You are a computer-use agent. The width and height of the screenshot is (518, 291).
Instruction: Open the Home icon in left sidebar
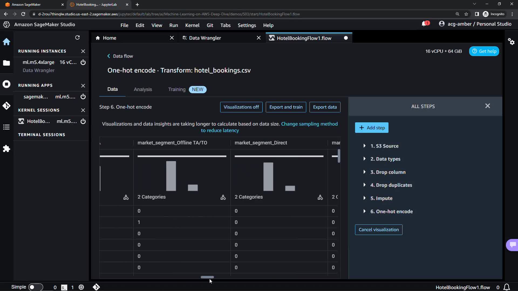[x=6, y=42]
